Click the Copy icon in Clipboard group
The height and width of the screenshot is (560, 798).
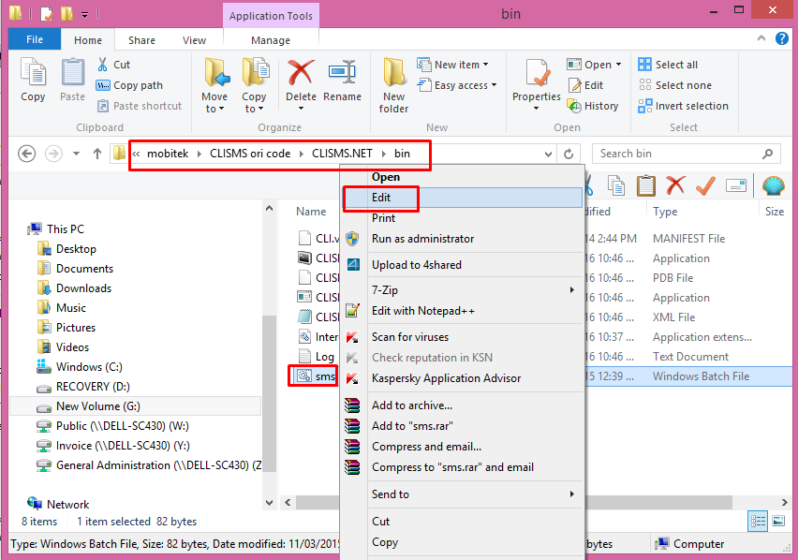point(33,80)
